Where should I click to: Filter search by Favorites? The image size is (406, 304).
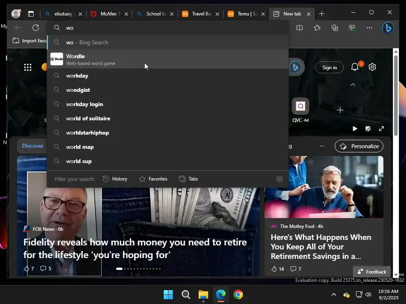[153, 179]
